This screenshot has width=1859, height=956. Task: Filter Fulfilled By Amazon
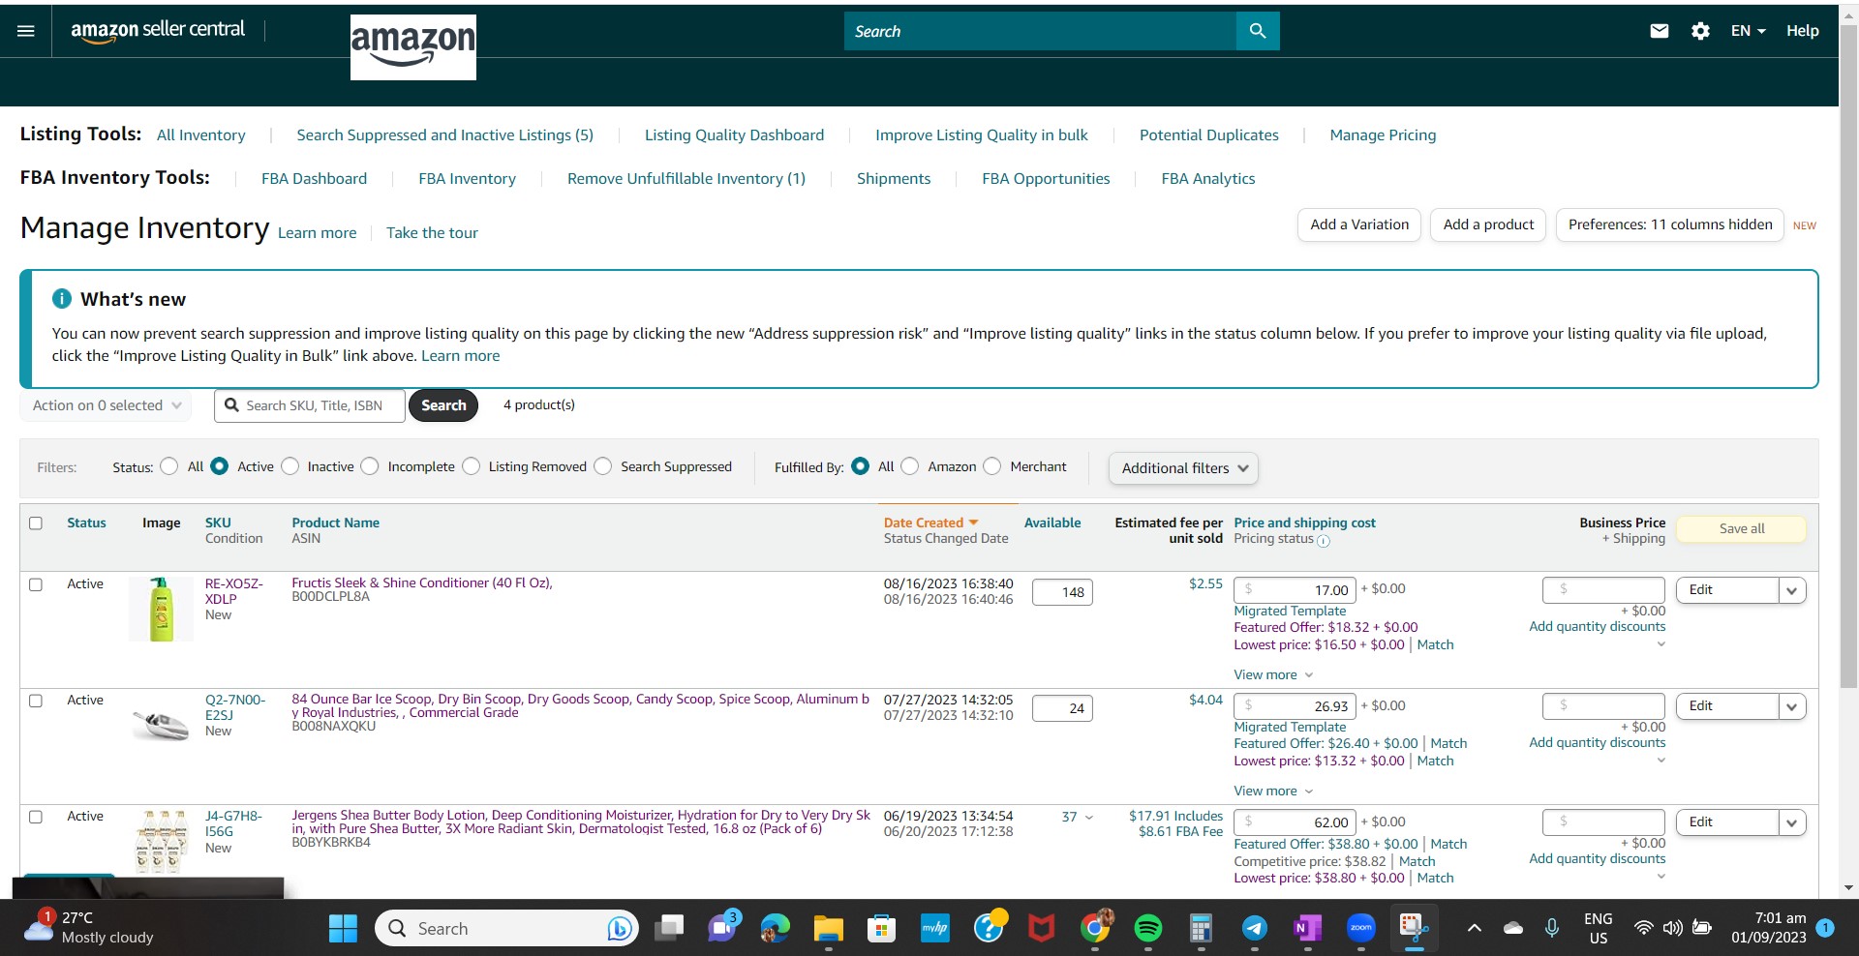pos(910,466)
